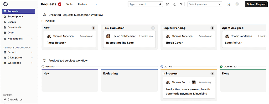The height and width of the screenshot is (104, 269).
Task: Click the user filter icon in toolbar
Action: (x=175, y=4)
